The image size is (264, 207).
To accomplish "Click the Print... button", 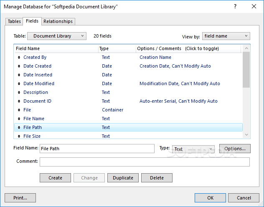I will pyautogui.click(x=20, y=198).
